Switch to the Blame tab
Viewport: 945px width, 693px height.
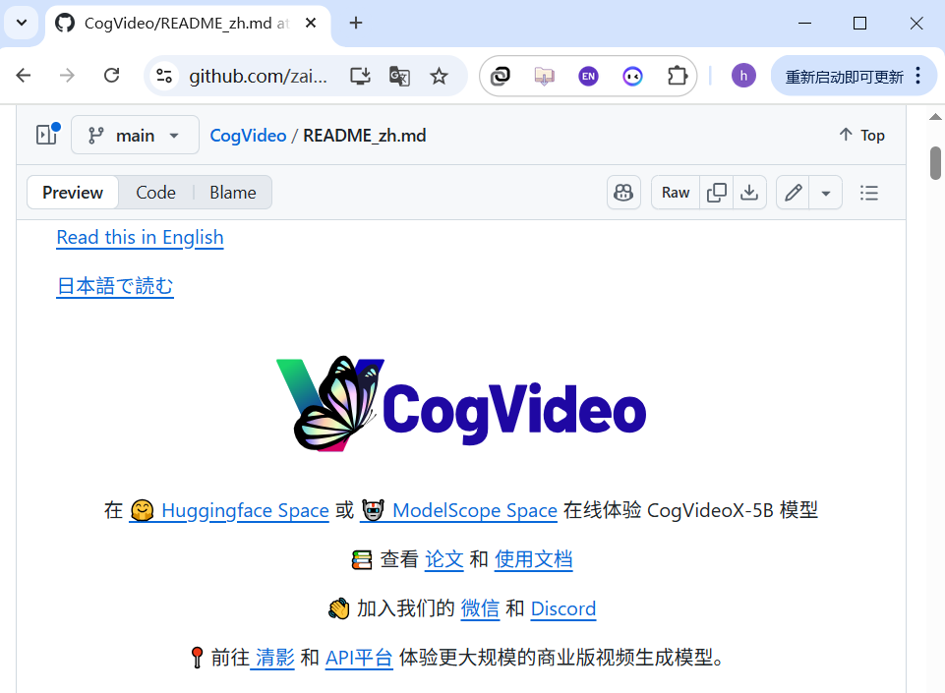pyautogui.click(x=232, y=192)
